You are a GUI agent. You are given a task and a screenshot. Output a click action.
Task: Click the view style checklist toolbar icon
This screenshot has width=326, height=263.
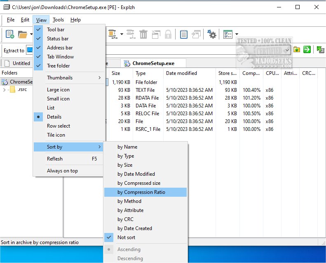pos(228,34)
